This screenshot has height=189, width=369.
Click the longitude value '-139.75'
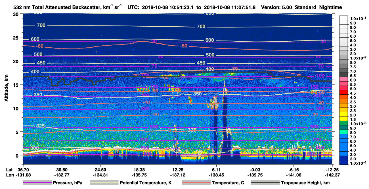255,175
